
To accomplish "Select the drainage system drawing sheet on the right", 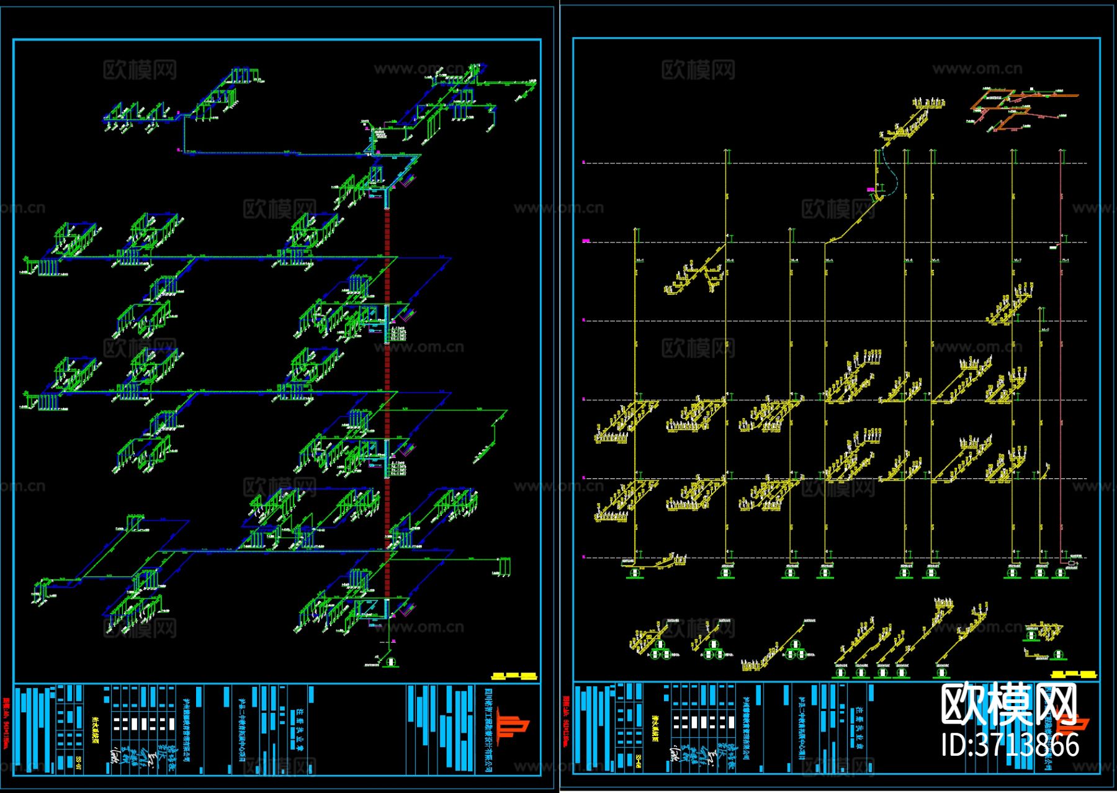I will click(x=837, y=397).
